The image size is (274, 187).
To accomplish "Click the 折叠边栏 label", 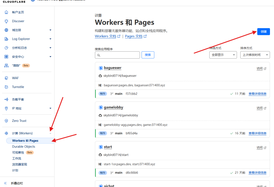I will [x=17, y=183].
